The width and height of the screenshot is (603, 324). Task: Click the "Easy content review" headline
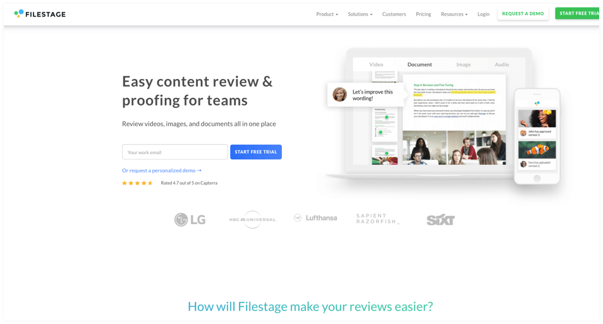click(197, 91)
